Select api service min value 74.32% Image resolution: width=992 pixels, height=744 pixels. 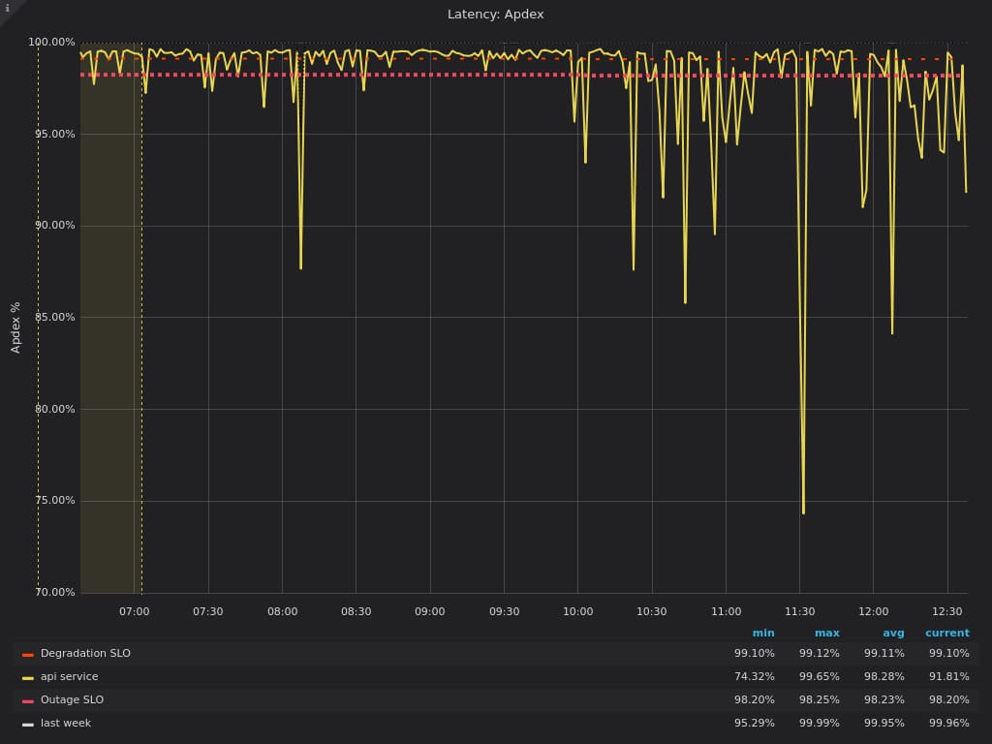pyautogui.click(x=754, y=676)
